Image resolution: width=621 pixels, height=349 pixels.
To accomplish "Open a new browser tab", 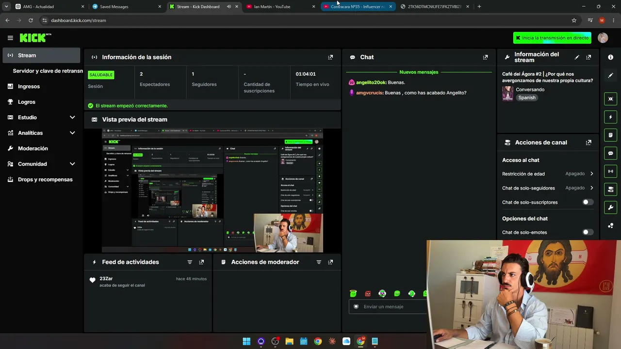I will point(479,7).
